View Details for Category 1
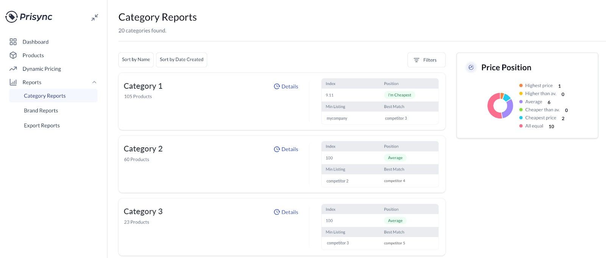Image resolution: width=606 pixels, height=258 pixels. click(x=286, y=87)
